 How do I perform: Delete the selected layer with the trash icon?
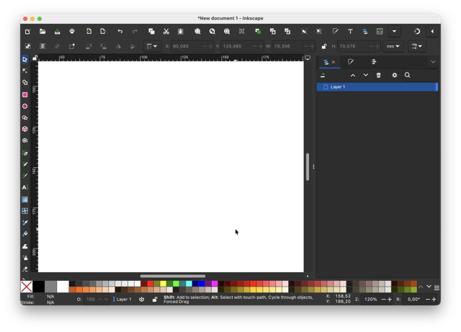(379, 76)
